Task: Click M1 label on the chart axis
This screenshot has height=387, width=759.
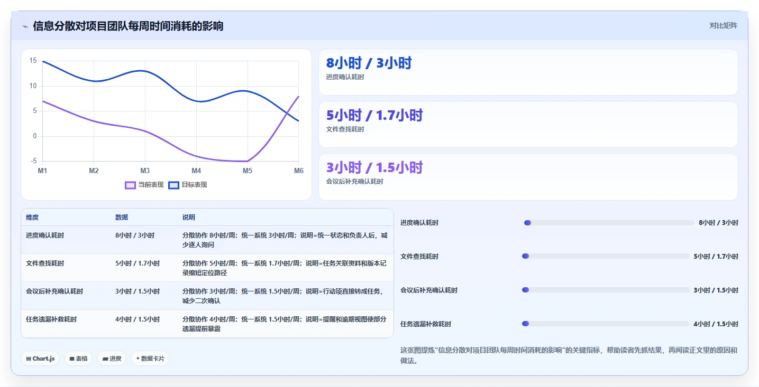Action: pyautogui.click(x=42, y=171)
